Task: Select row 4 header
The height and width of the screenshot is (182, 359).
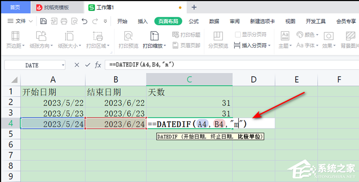Action: [x=11, y=124]
